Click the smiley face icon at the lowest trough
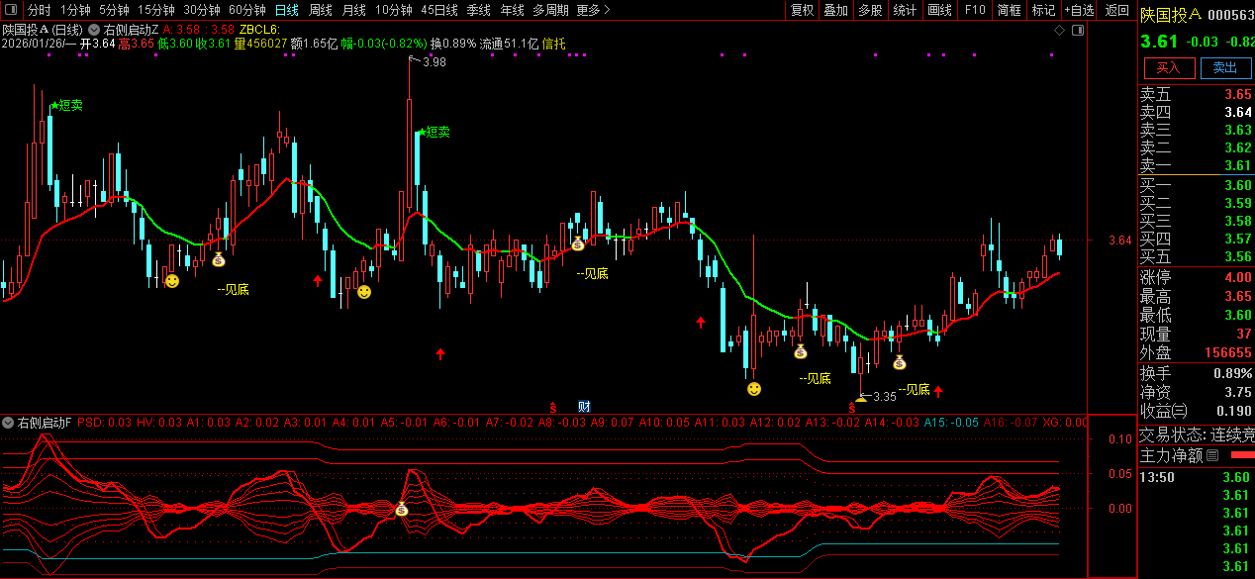This screenshot has height=579, width=1255. (754, 388)
